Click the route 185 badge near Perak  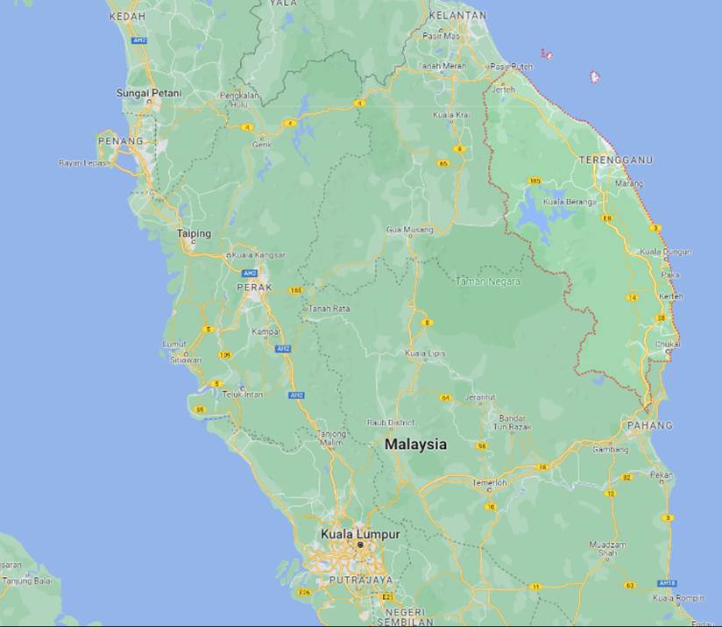pyautogui.click(x=295, y=290)
